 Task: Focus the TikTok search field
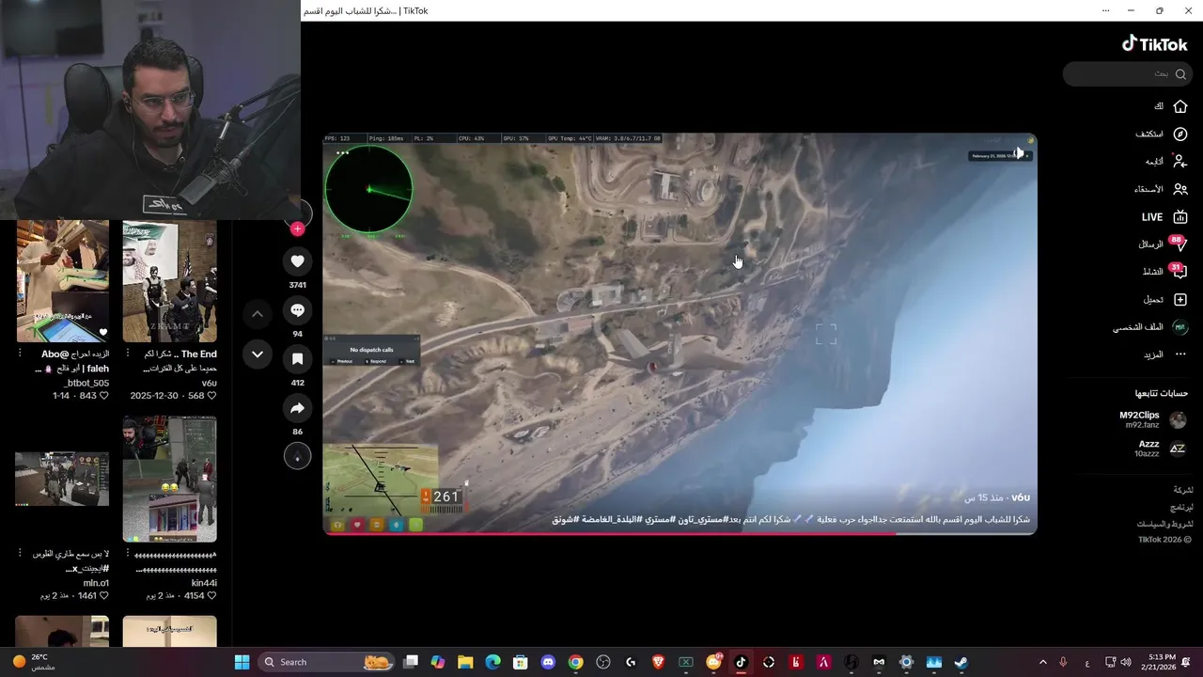click(x=1126, y=73)
